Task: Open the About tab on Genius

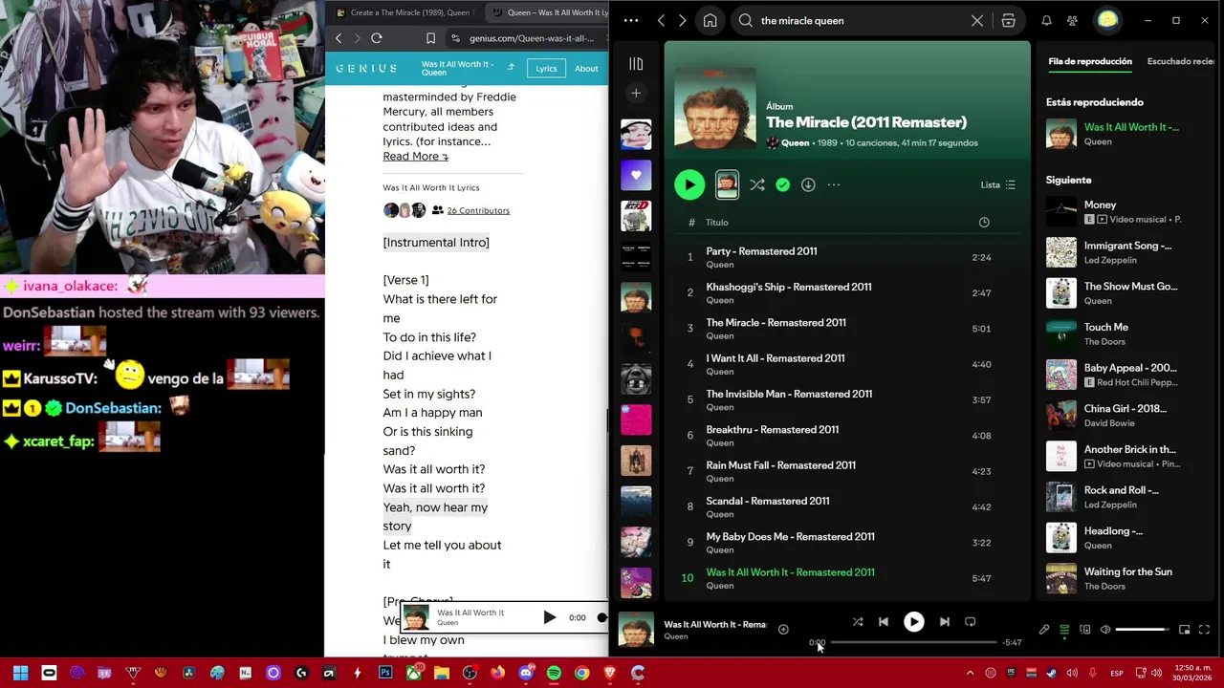Action: click(586, 69)
